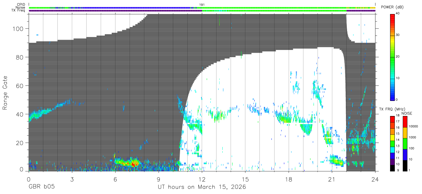
Task: Click the 24 tick label on UT hours axis
Action: point(375,179)
